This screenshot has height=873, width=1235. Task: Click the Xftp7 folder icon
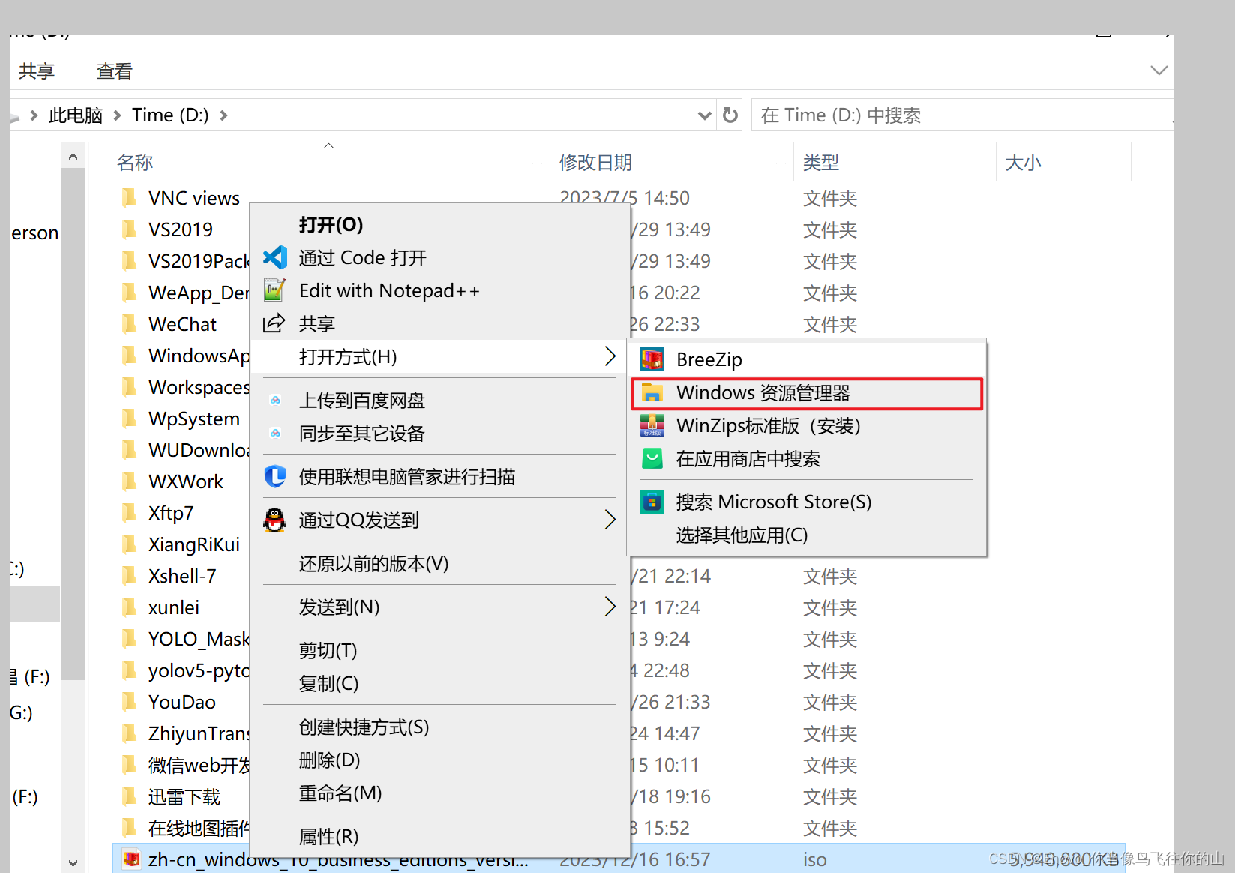pyautogui.click(x=130, y=512)
